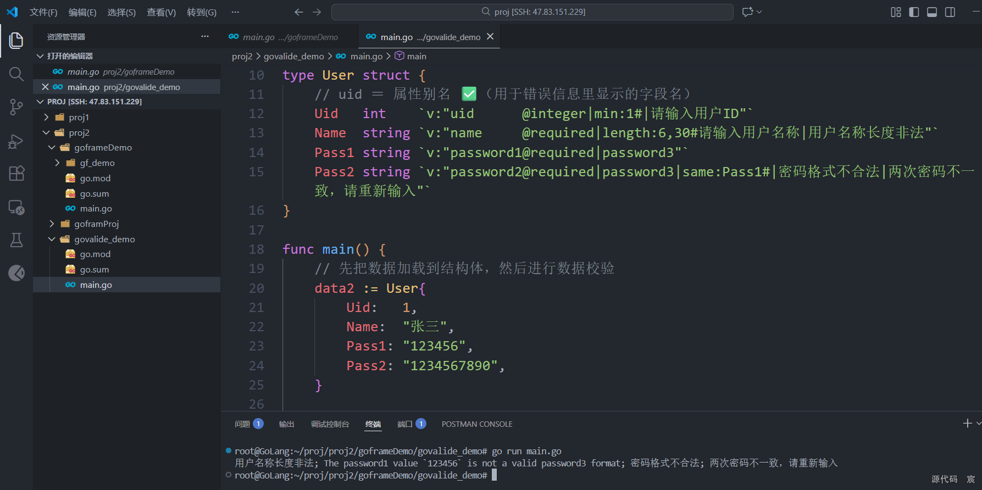Open the overflow menu ellipsis in menu bar
Viewport: 982px width, 490px height.
pos(235,12)
